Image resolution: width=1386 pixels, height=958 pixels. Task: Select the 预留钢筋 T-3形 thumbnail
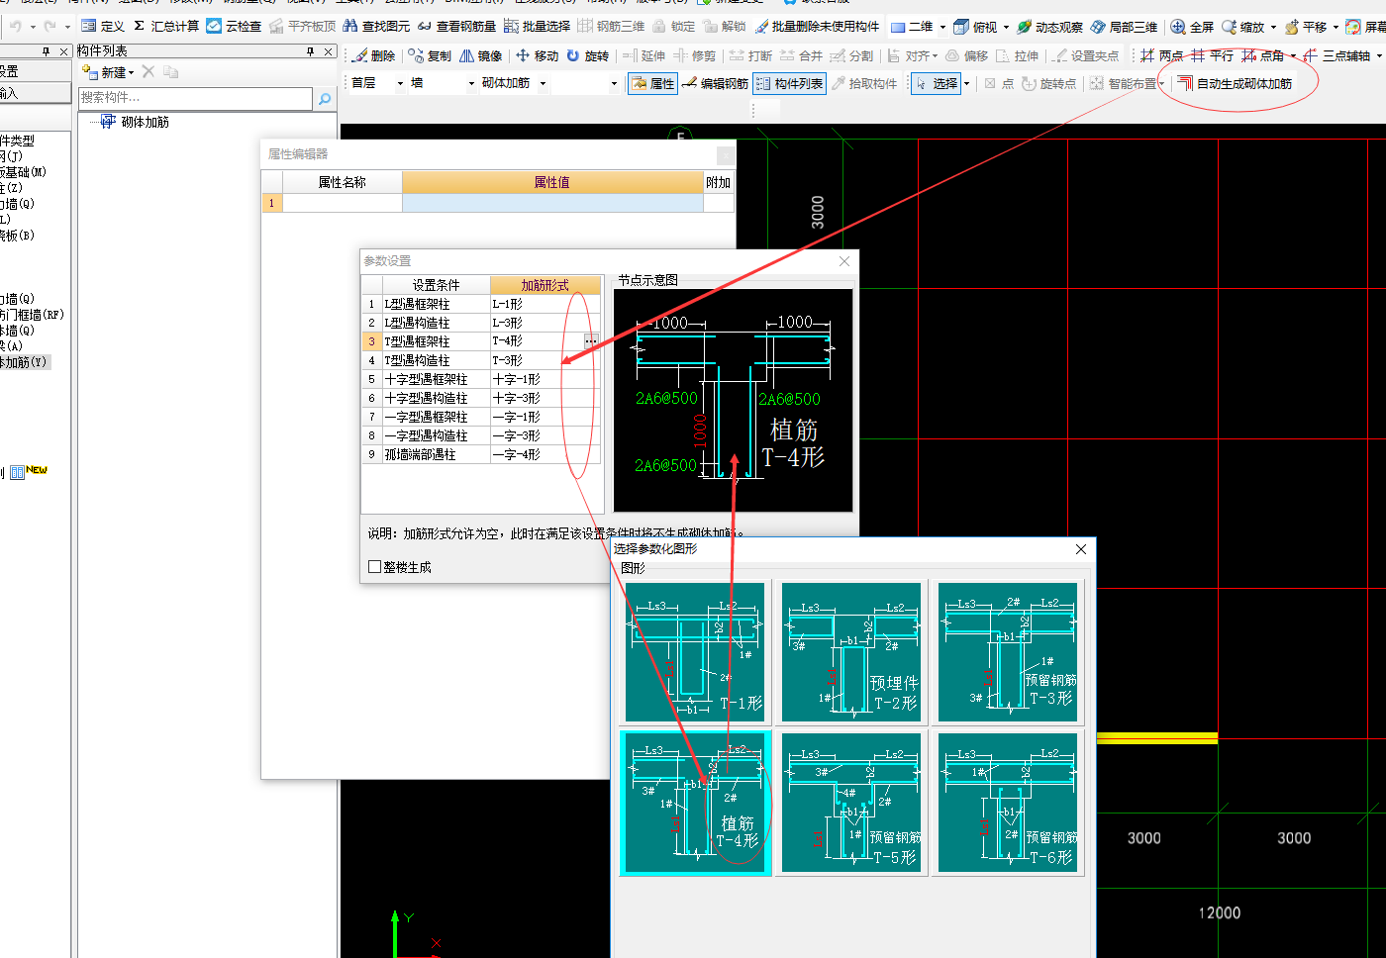[x=1007, y=653]
